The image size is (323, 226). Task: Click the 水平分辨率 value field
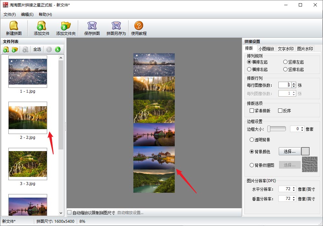[x=285, y=189]
